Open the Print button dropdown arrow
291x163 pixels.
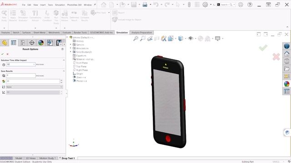(151, 5)
